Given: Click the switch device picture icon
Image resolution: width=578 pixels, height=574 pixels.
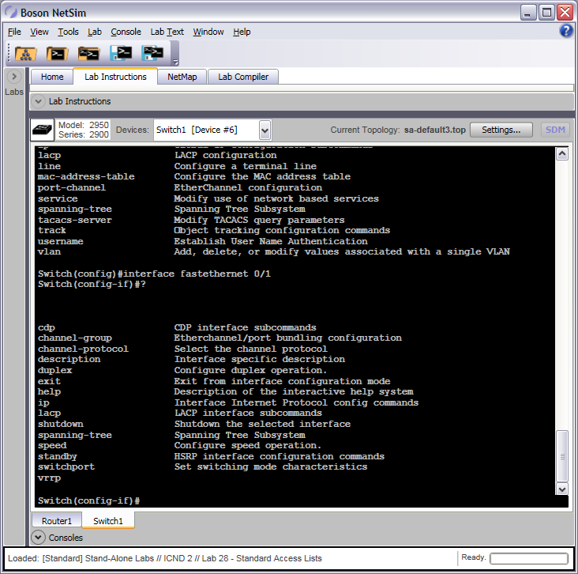Looking at the screenshot, I should (x=42, y=130).
